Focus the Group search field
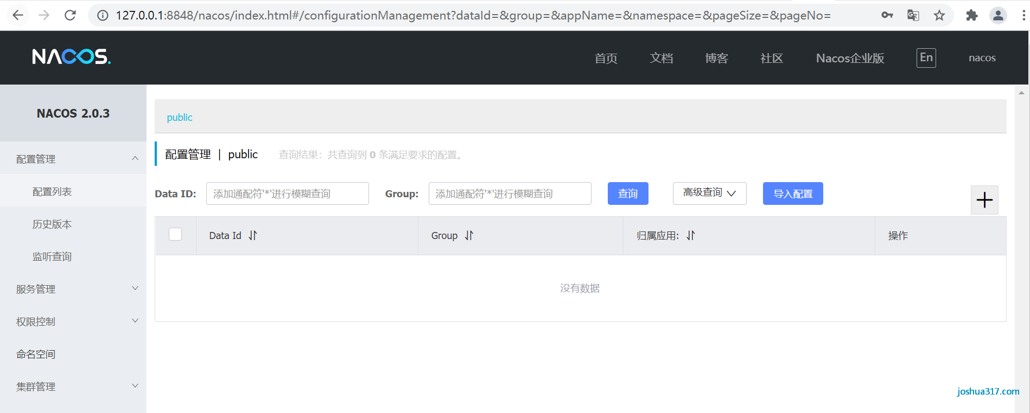 (510, 193)
